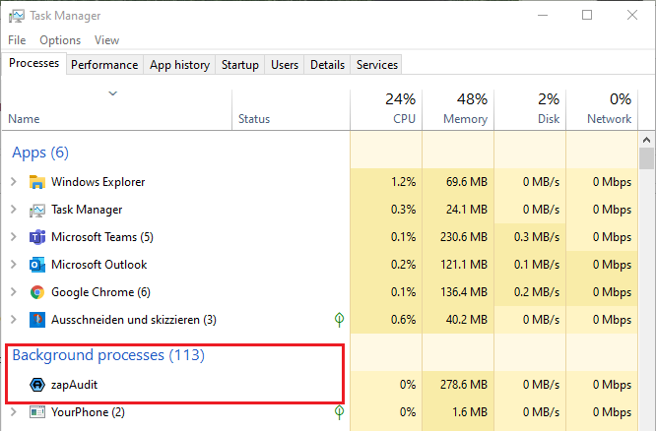Screen dimensions: 656x431
Task: Switch to the Users tab
Action: (285, 65)
